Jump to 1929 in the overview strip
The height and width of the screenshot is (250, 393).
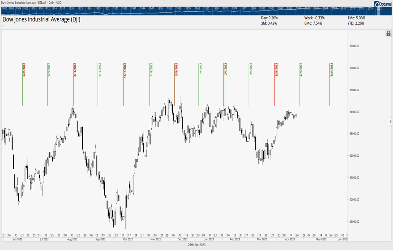98,8
